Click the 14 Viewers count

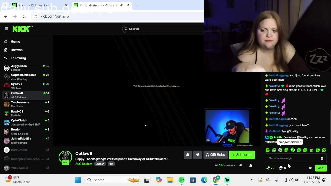click(x=225, y=165)
